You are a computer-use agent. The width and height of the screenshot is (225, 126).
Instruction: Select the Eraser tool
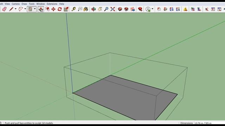pyautogui.click(x=5, y=9)
